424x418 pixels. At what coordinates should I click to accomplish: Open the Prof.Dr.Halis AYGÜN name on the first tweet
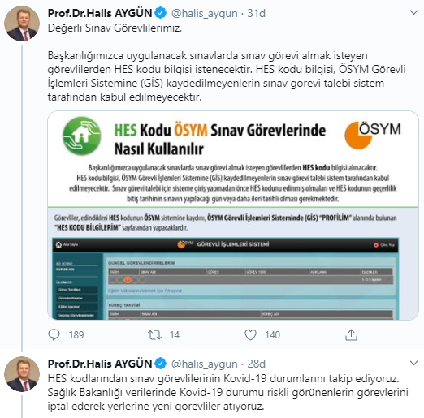coord(100,13)
